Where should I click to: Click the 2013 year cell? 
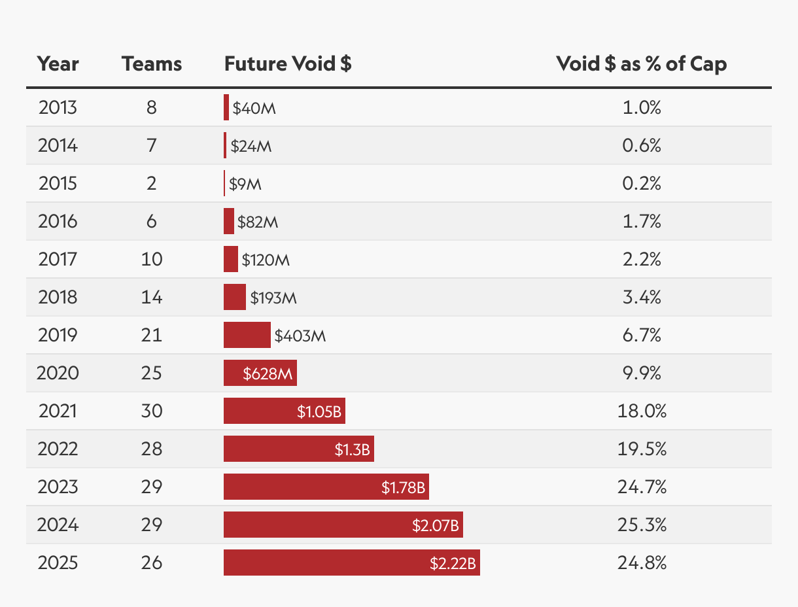(58, 107)
